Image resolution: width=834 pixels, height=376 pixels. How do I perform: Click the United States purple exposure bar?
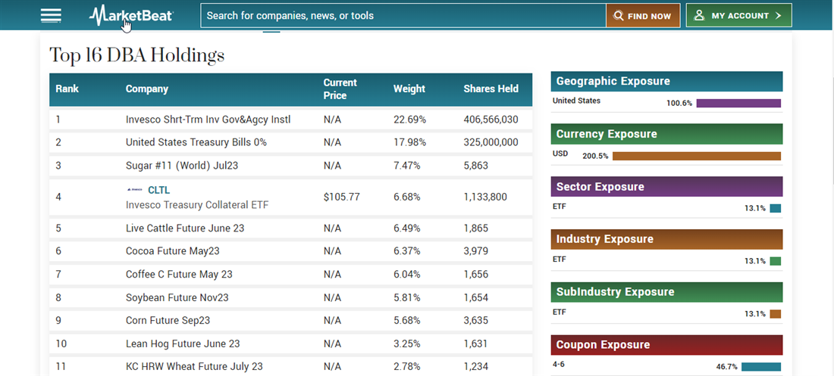pyautogui.click(x=738, y=103)
